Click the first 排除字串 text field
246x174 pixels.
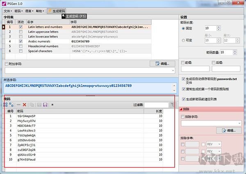192,144
